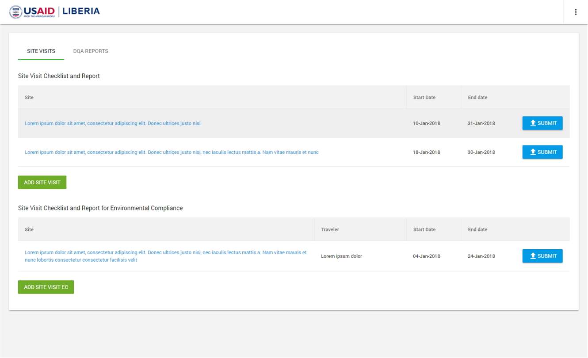
Task: Click the Traveler column header
Action: tap(330, 229)
